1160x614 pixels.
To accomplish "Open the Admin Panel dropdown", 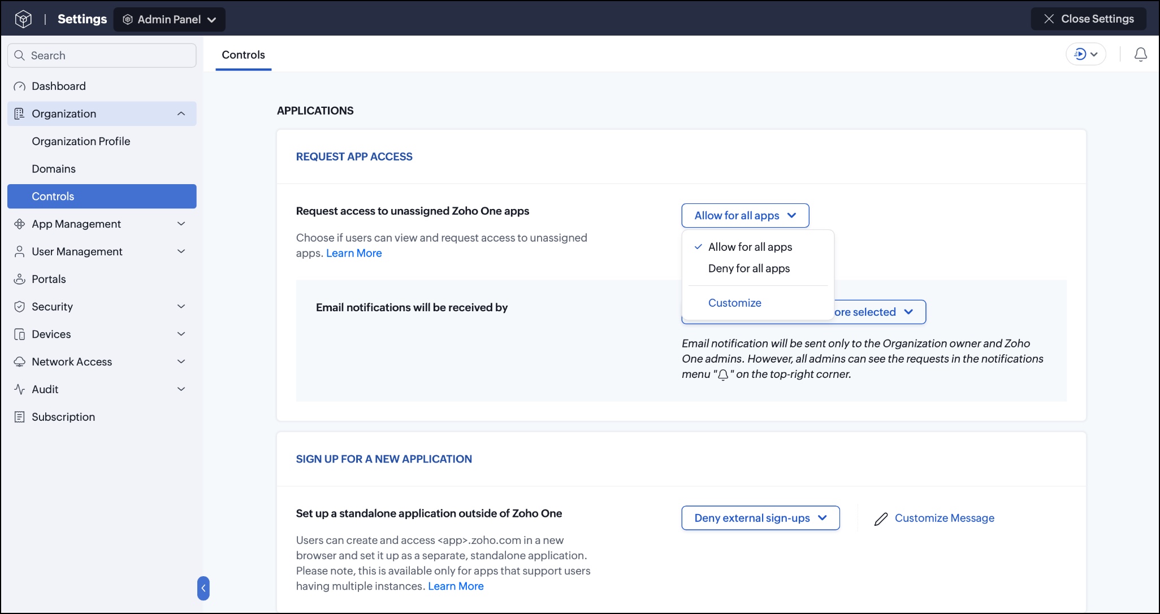I will pyautogui.click(x=170, y=19).
